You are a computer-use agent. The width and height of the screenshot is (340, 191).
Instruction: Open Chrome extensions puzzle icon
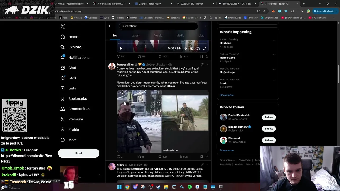point(292,11)
